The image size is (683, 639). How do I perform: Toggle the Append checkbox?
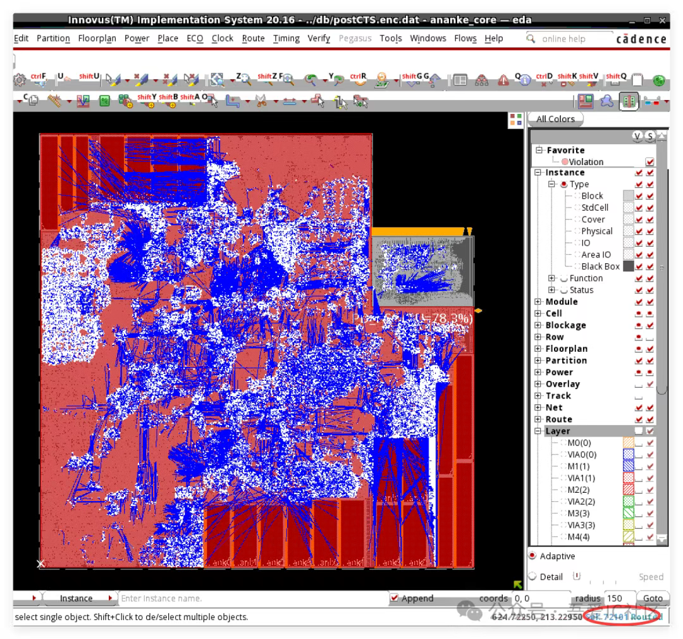coord(394,598)
